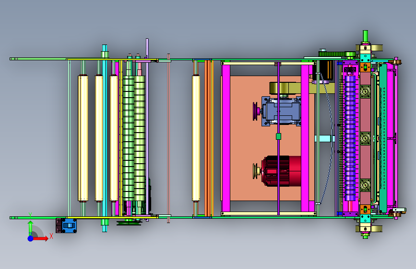The height and width of the screenshot is (269, 416).
Task: Select the leftmost cream roller
Action: pos(83,138)
